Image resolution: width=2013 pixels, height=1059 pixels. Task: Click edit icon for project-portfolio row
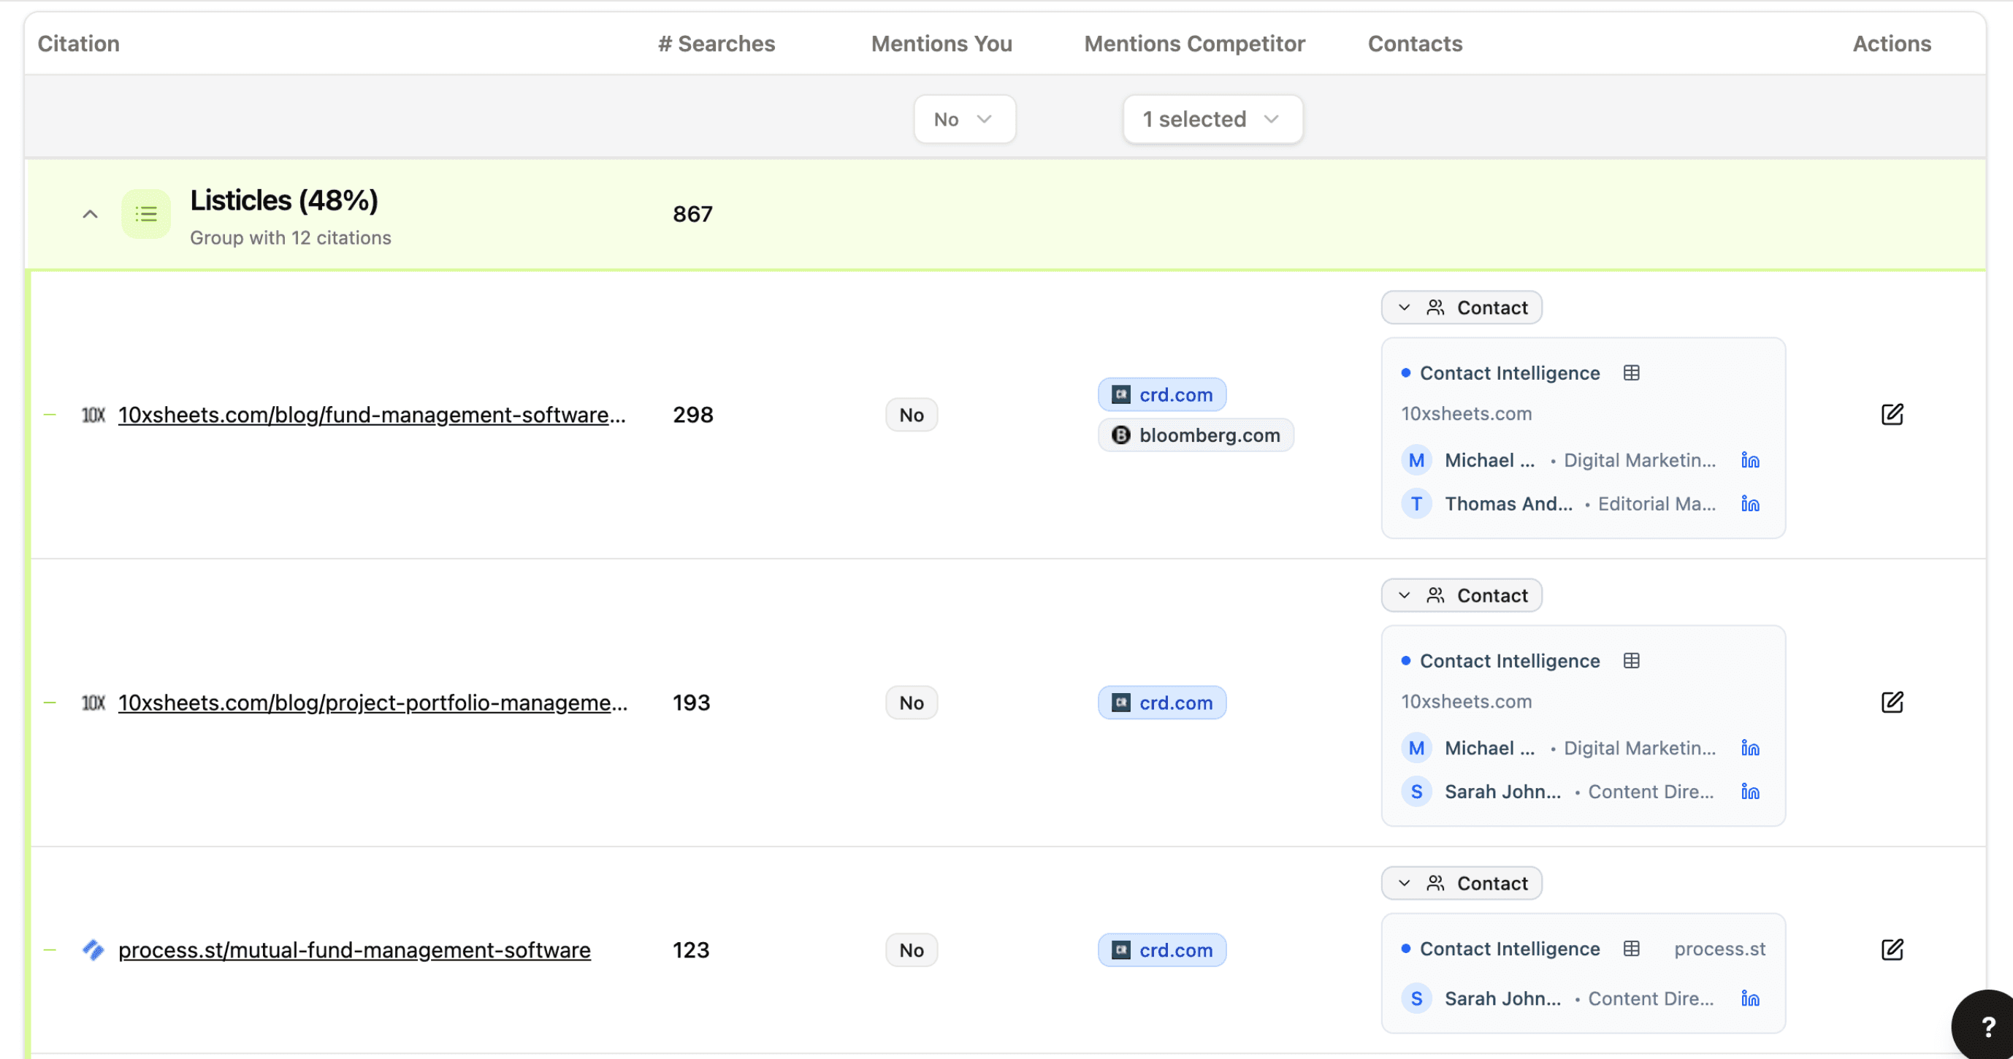pos(1892,702)
